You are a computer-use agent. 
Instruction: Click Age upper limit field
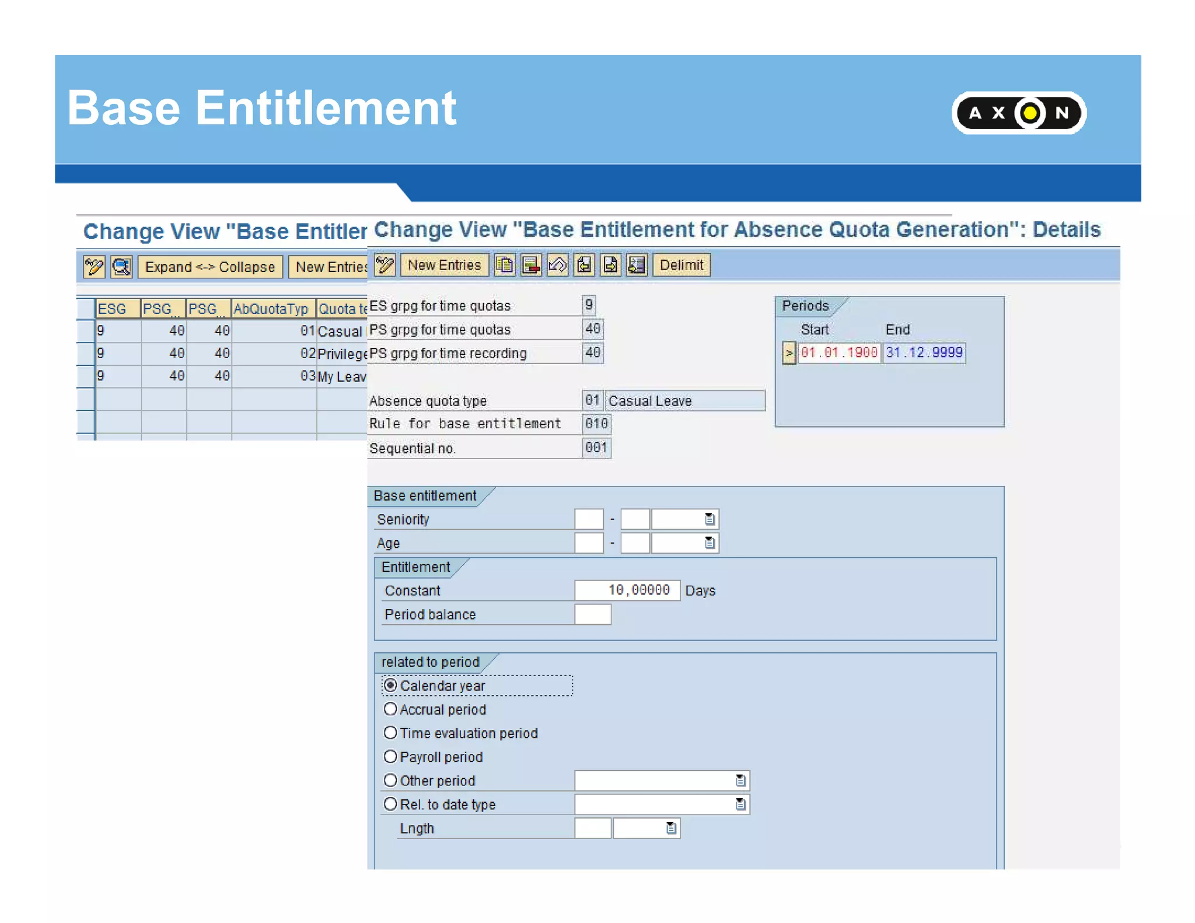coord(635,543)
